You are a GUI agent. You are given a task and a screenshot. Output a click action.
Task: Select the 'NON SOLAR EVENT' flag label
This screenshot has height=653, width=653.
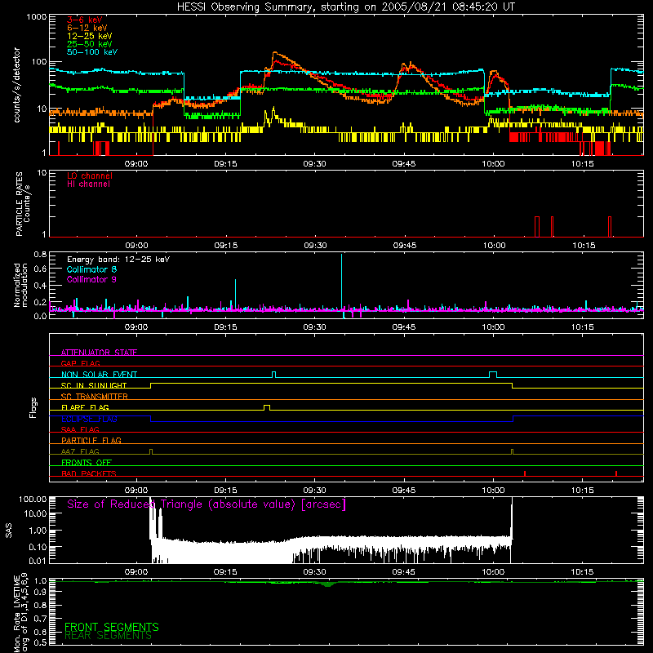pos(99,375)
